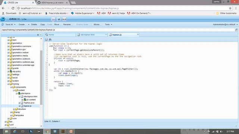Collapse the training folder node
Image resolution: width=239 pixels, height=134 pixels.
(x=8, y=84)
